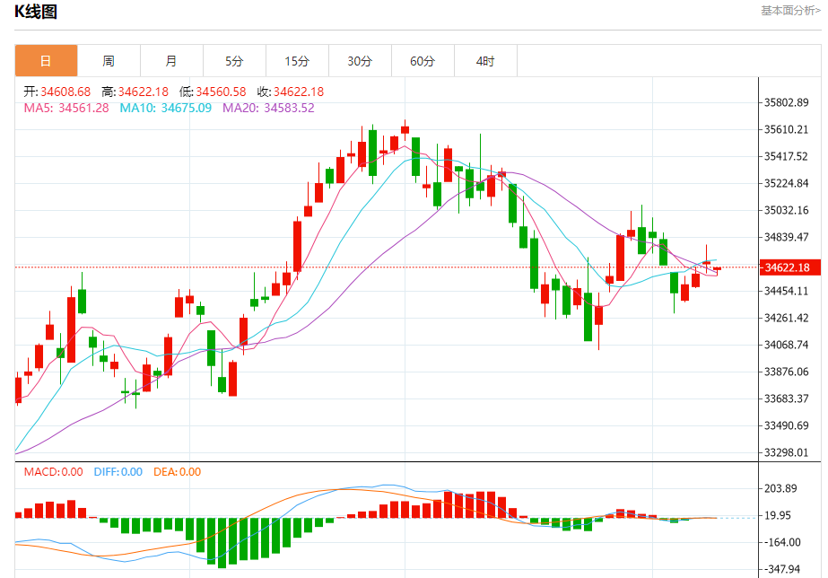Open the 15分 interval tab
Screen dimensions: 828x578
pos(297,61)
